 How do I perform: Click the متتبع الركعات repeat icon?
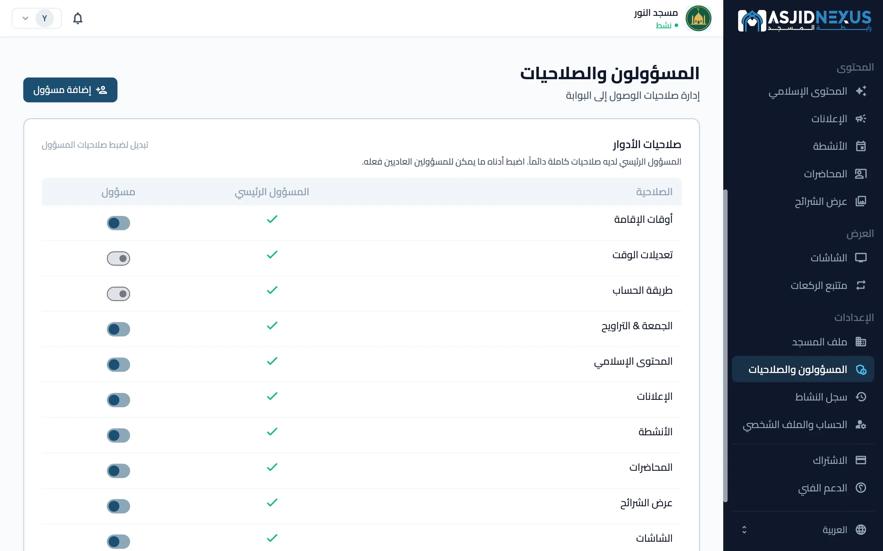tap(861, 285)
